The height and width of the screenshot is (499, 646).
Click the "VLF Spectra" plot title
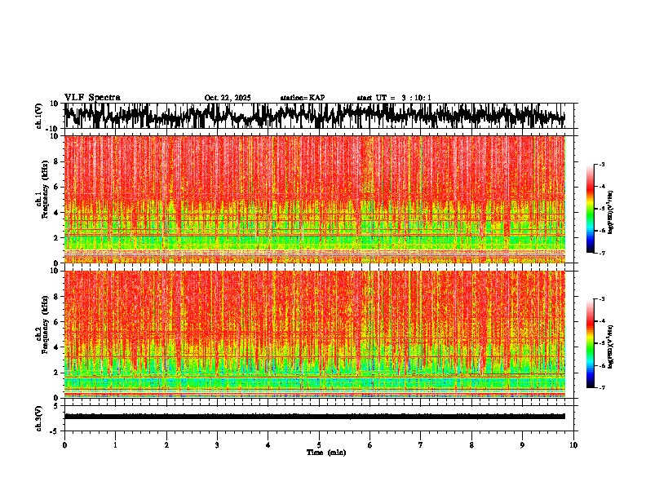coord(92,98)
